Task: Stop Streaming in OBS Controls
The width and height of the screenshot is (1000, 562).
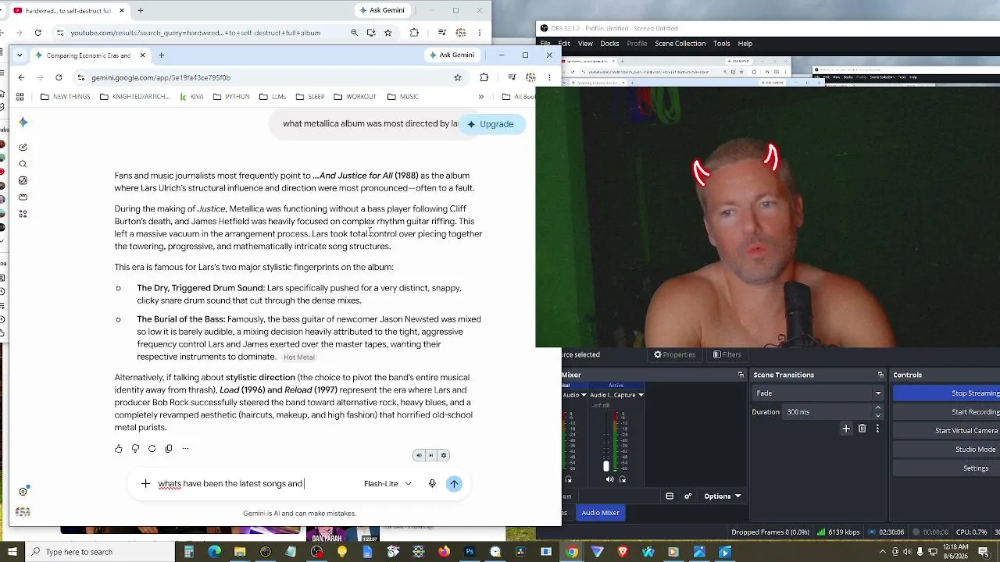Action: click(946, 393)
